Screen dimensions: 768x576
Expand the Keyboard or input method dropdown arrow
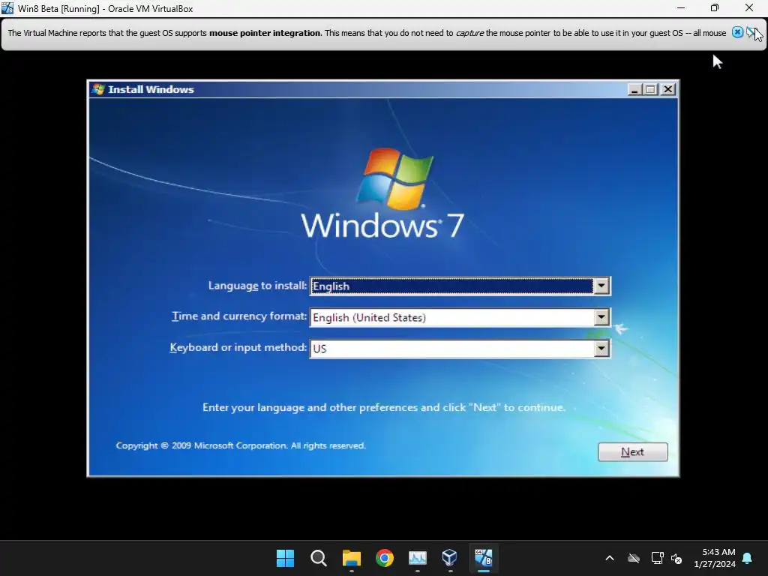(601, 348)
